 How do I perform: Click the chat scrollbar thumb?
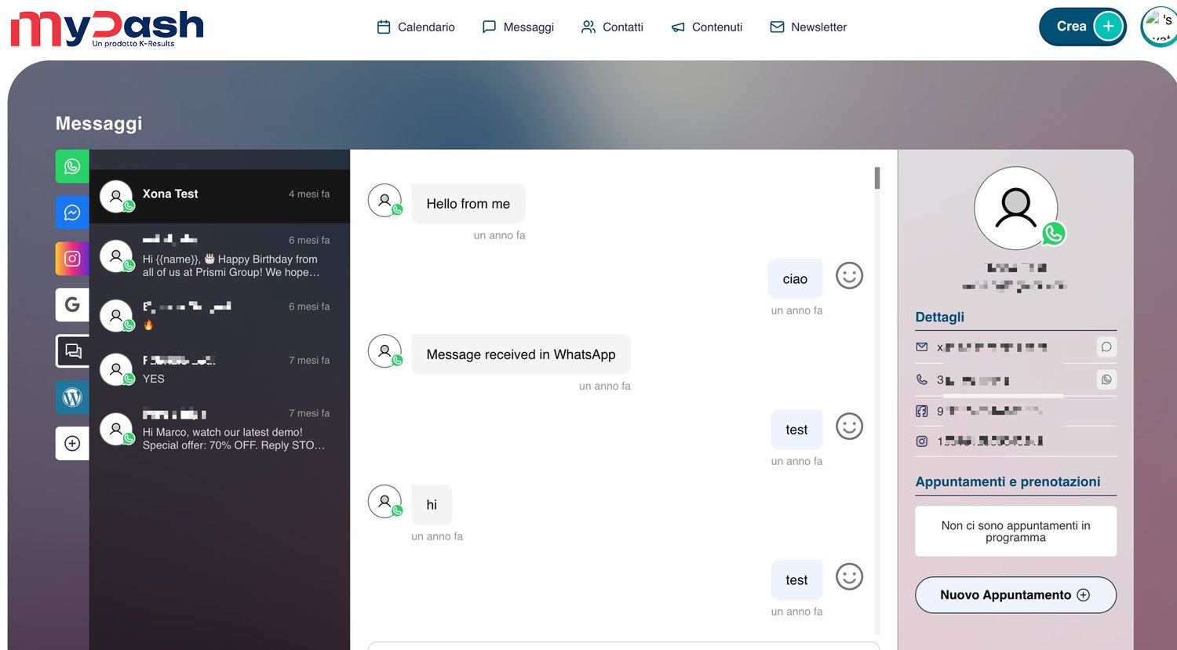pos(877,178)
